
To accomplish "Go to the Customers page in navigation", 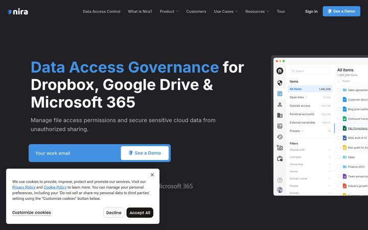I will click(196, 11).
